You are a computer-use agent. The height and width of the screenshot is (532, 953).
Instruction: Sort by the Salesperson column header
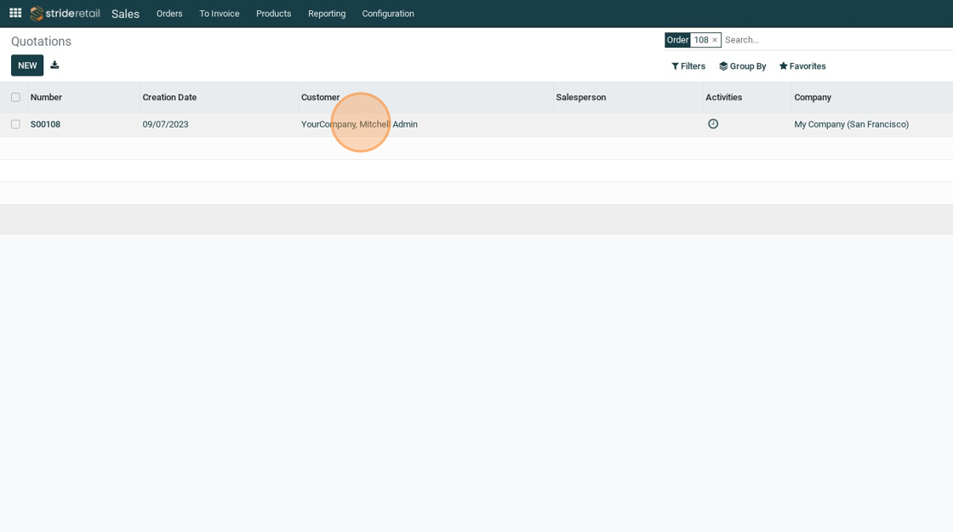tap(581, 97)
